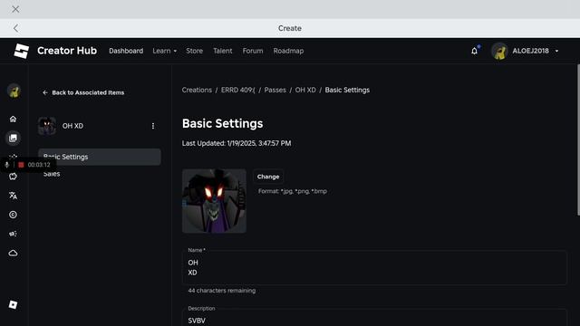Click the Last Updated timestamp text
The width and height of the screenshot is (580, 326).
(237, 143)
